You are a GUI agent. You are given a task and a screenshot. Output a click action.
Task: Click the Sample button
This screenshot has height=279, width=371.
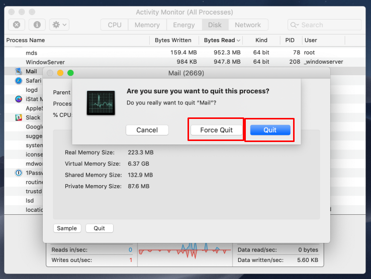click(x=67, y=228)
